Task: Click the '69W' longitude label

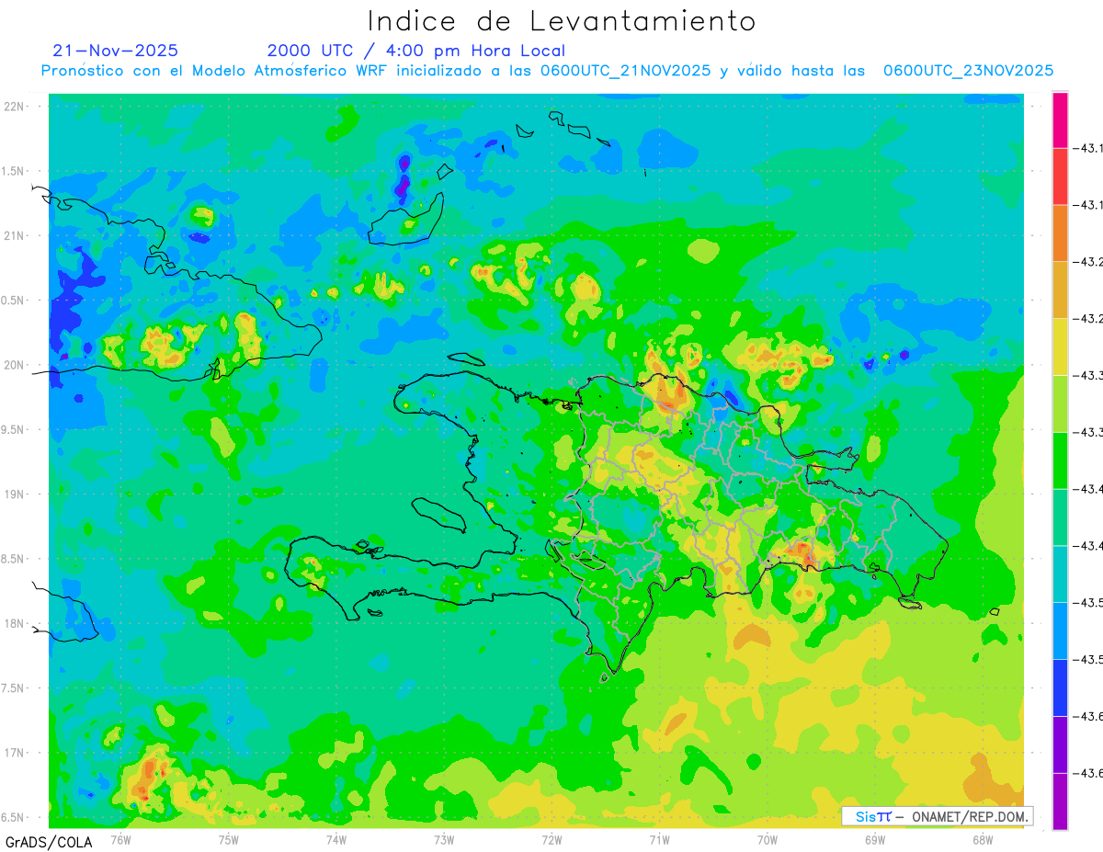Action: click(x=875, y=839)
